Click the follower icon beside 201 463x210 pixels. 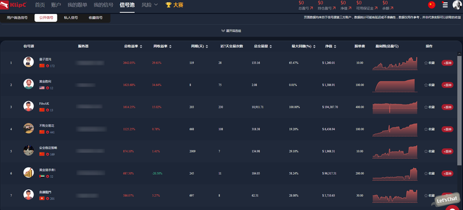coord(47,198)
